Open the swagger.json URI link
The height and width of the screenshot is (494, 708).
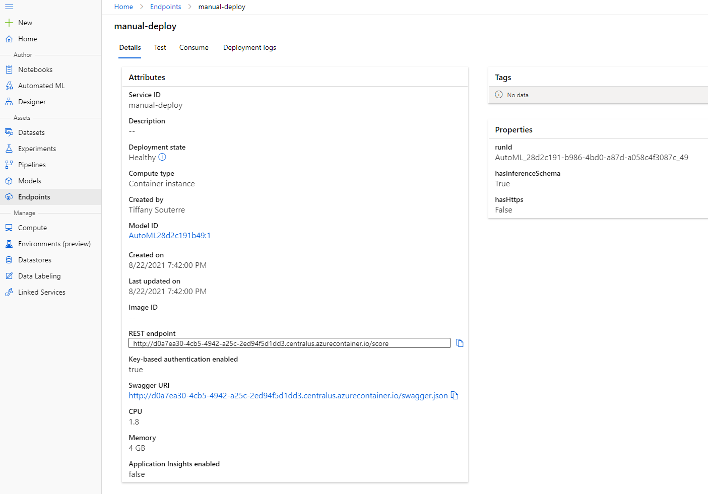[288, 396]
